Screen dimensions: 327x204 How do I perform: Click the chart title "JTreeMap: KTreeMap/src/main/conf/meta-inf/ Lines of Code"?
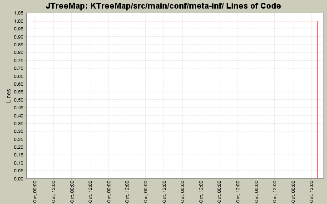coord(163,6)
